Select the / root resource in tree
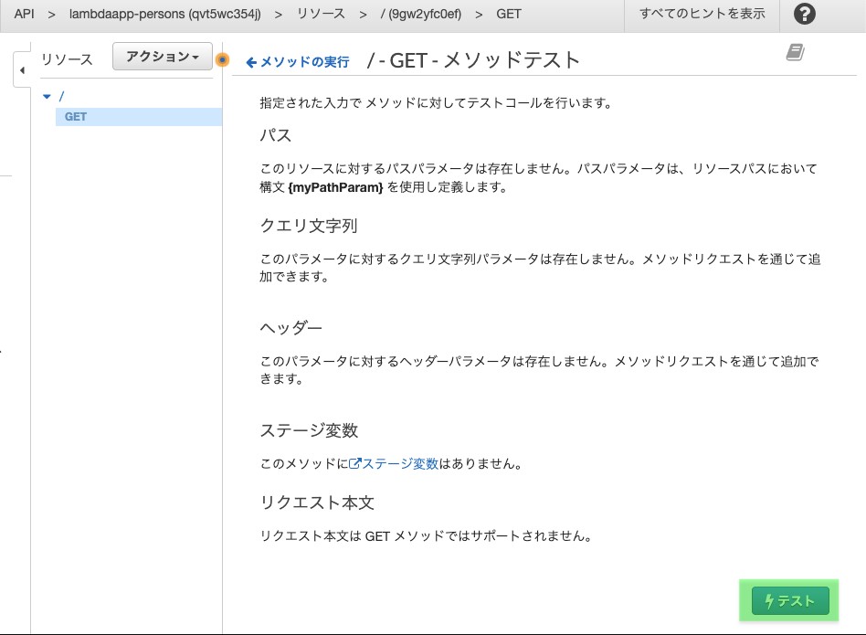This screenshot has height=635, width=866. pos(61,96)
